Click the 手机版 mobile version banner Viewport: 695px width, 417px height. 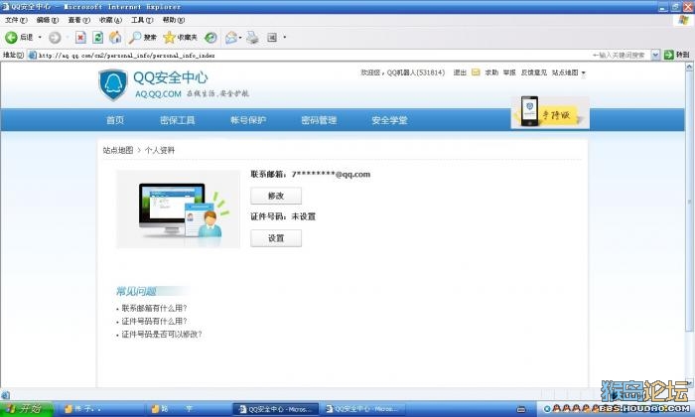pyautogui.click(x=550, y=112)
